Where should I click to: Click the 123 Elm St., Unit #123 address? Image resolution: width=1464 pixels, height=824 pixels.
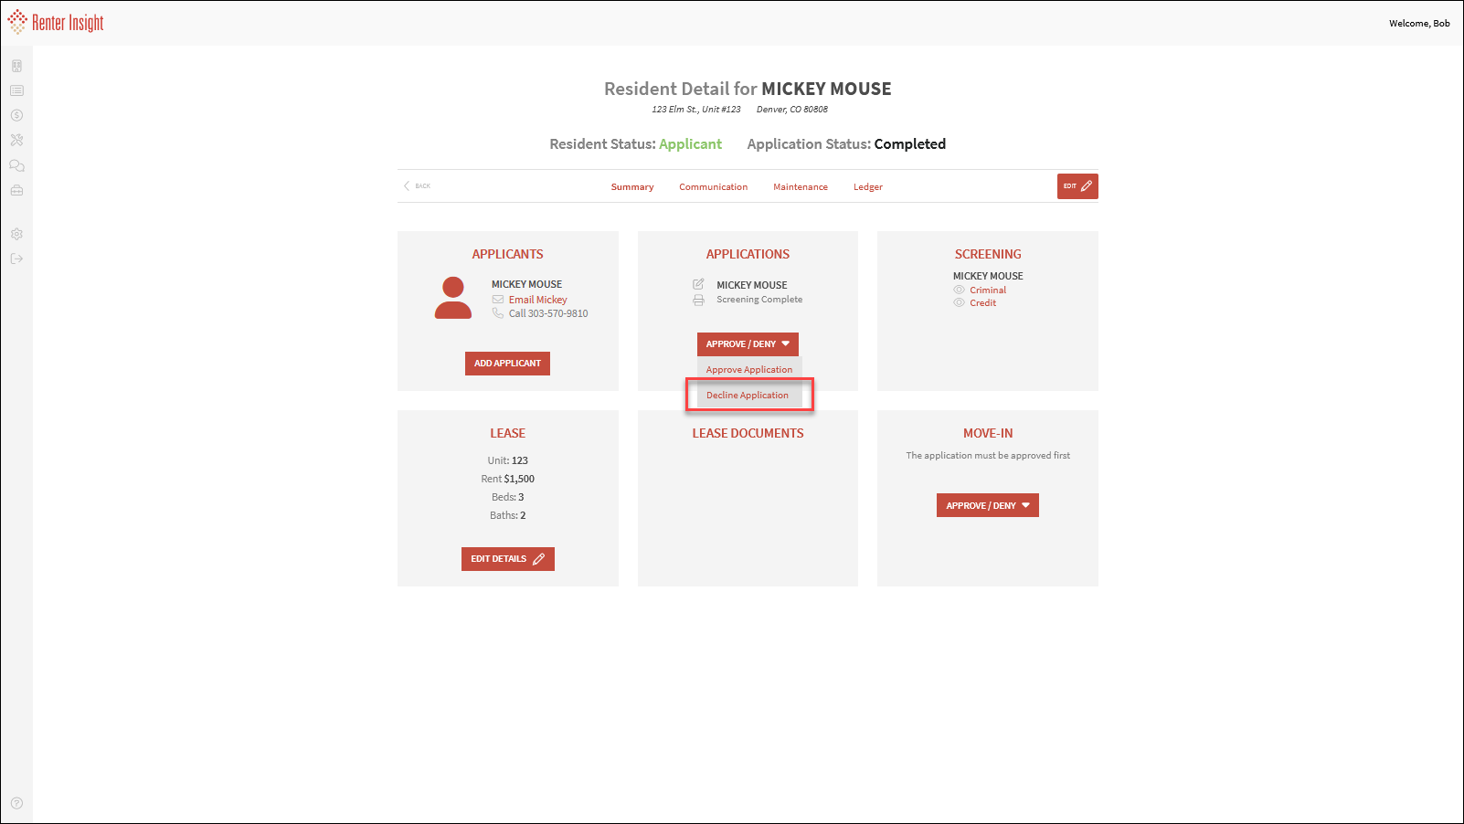pyautogui.click(x=696, y=109)
